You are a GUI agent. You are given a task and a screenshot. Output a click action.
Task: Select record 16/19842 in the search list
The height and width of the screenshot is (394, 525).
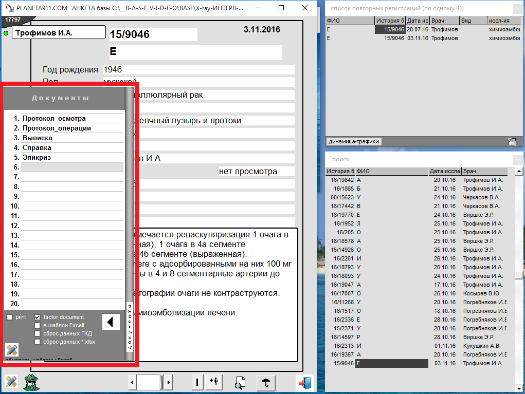340,180
